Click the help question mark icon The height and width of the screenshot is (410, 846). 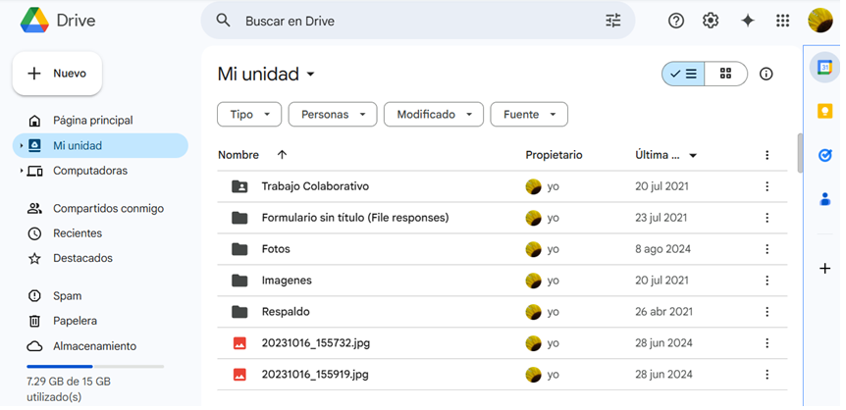click(x=676, y=21)
